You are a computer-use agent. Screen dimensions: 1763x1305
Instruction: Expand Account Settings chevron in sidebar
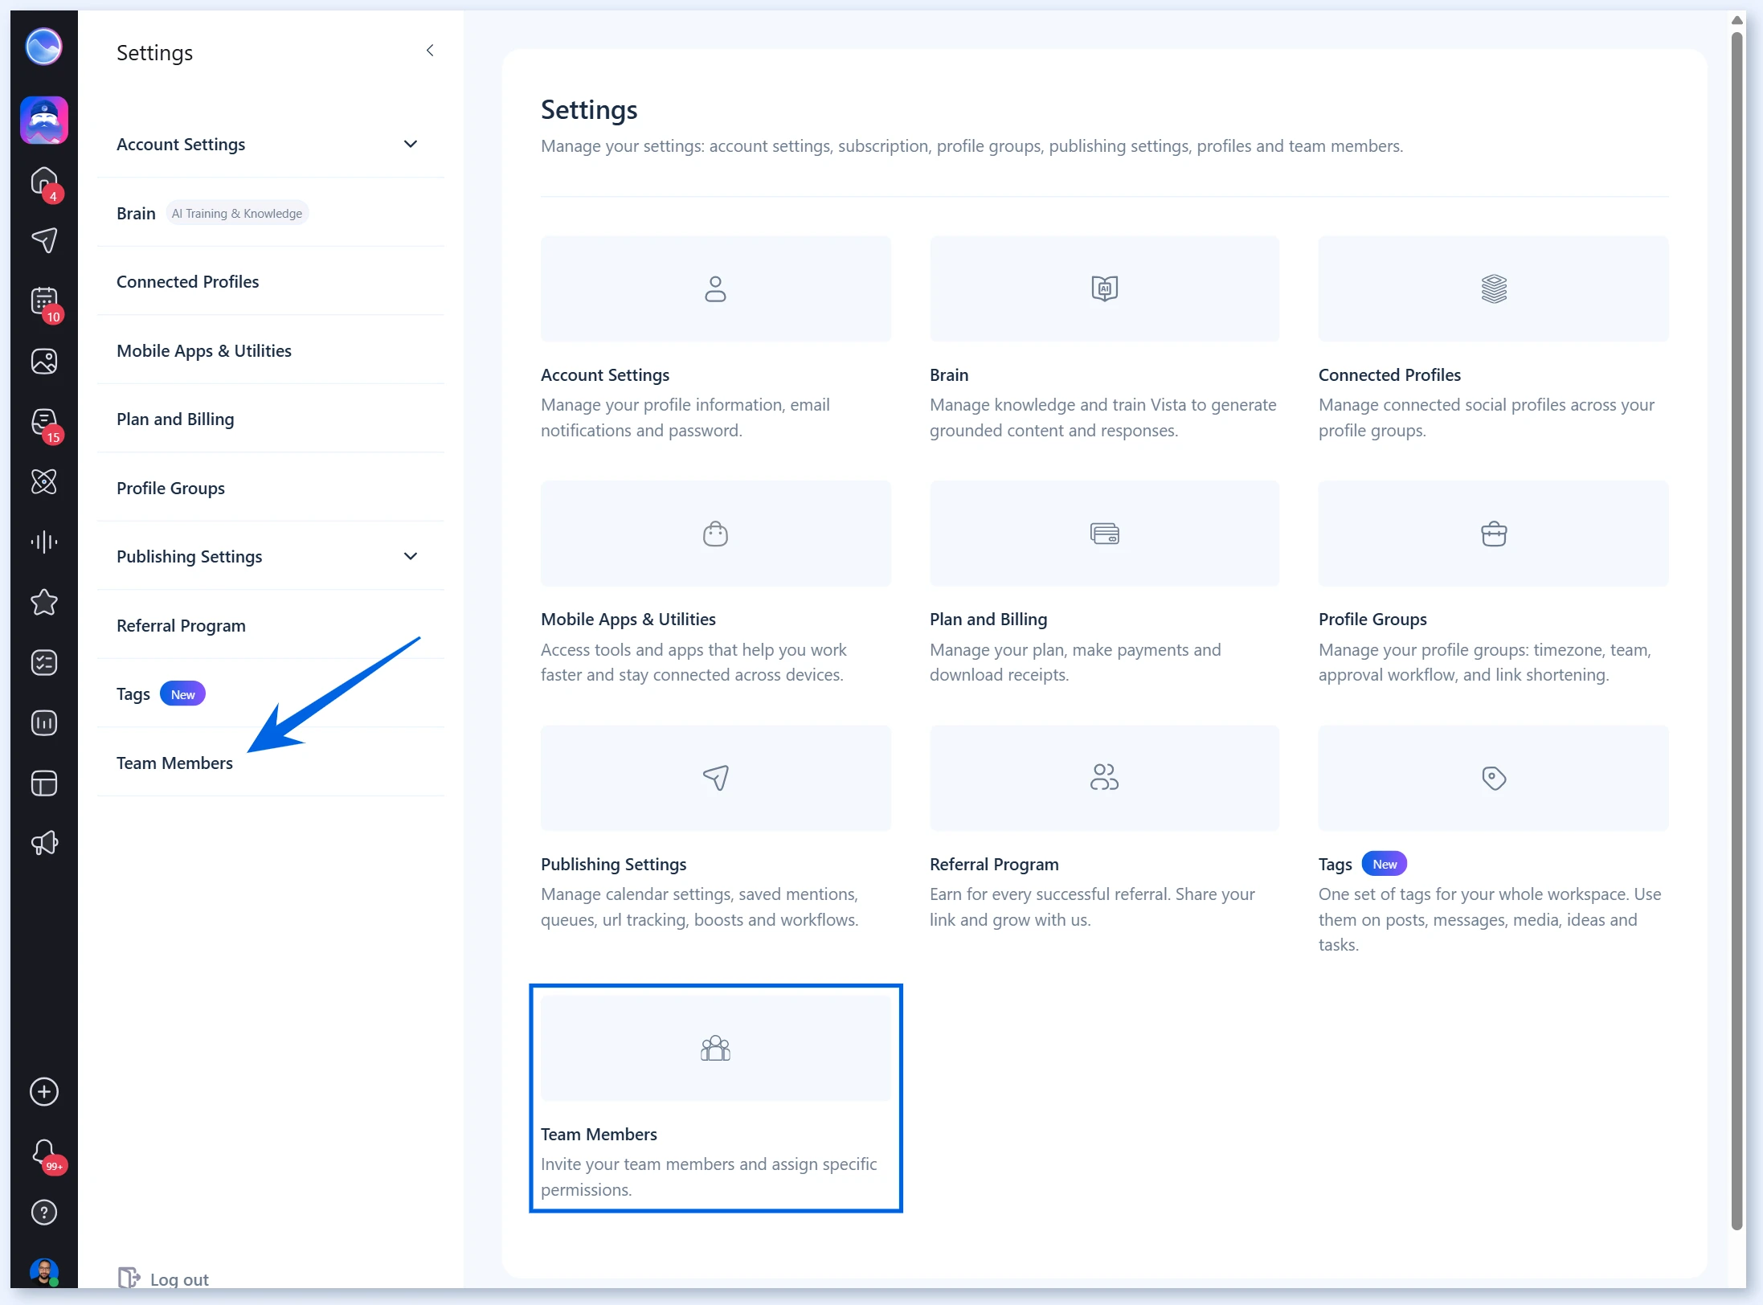point(411,145)
